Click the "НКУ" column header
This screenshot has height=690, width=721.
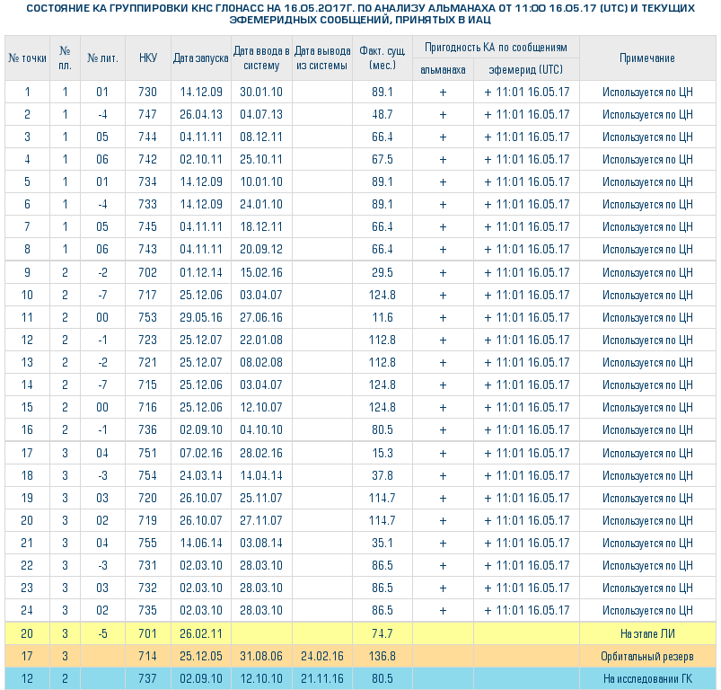[x=147, y=58]
